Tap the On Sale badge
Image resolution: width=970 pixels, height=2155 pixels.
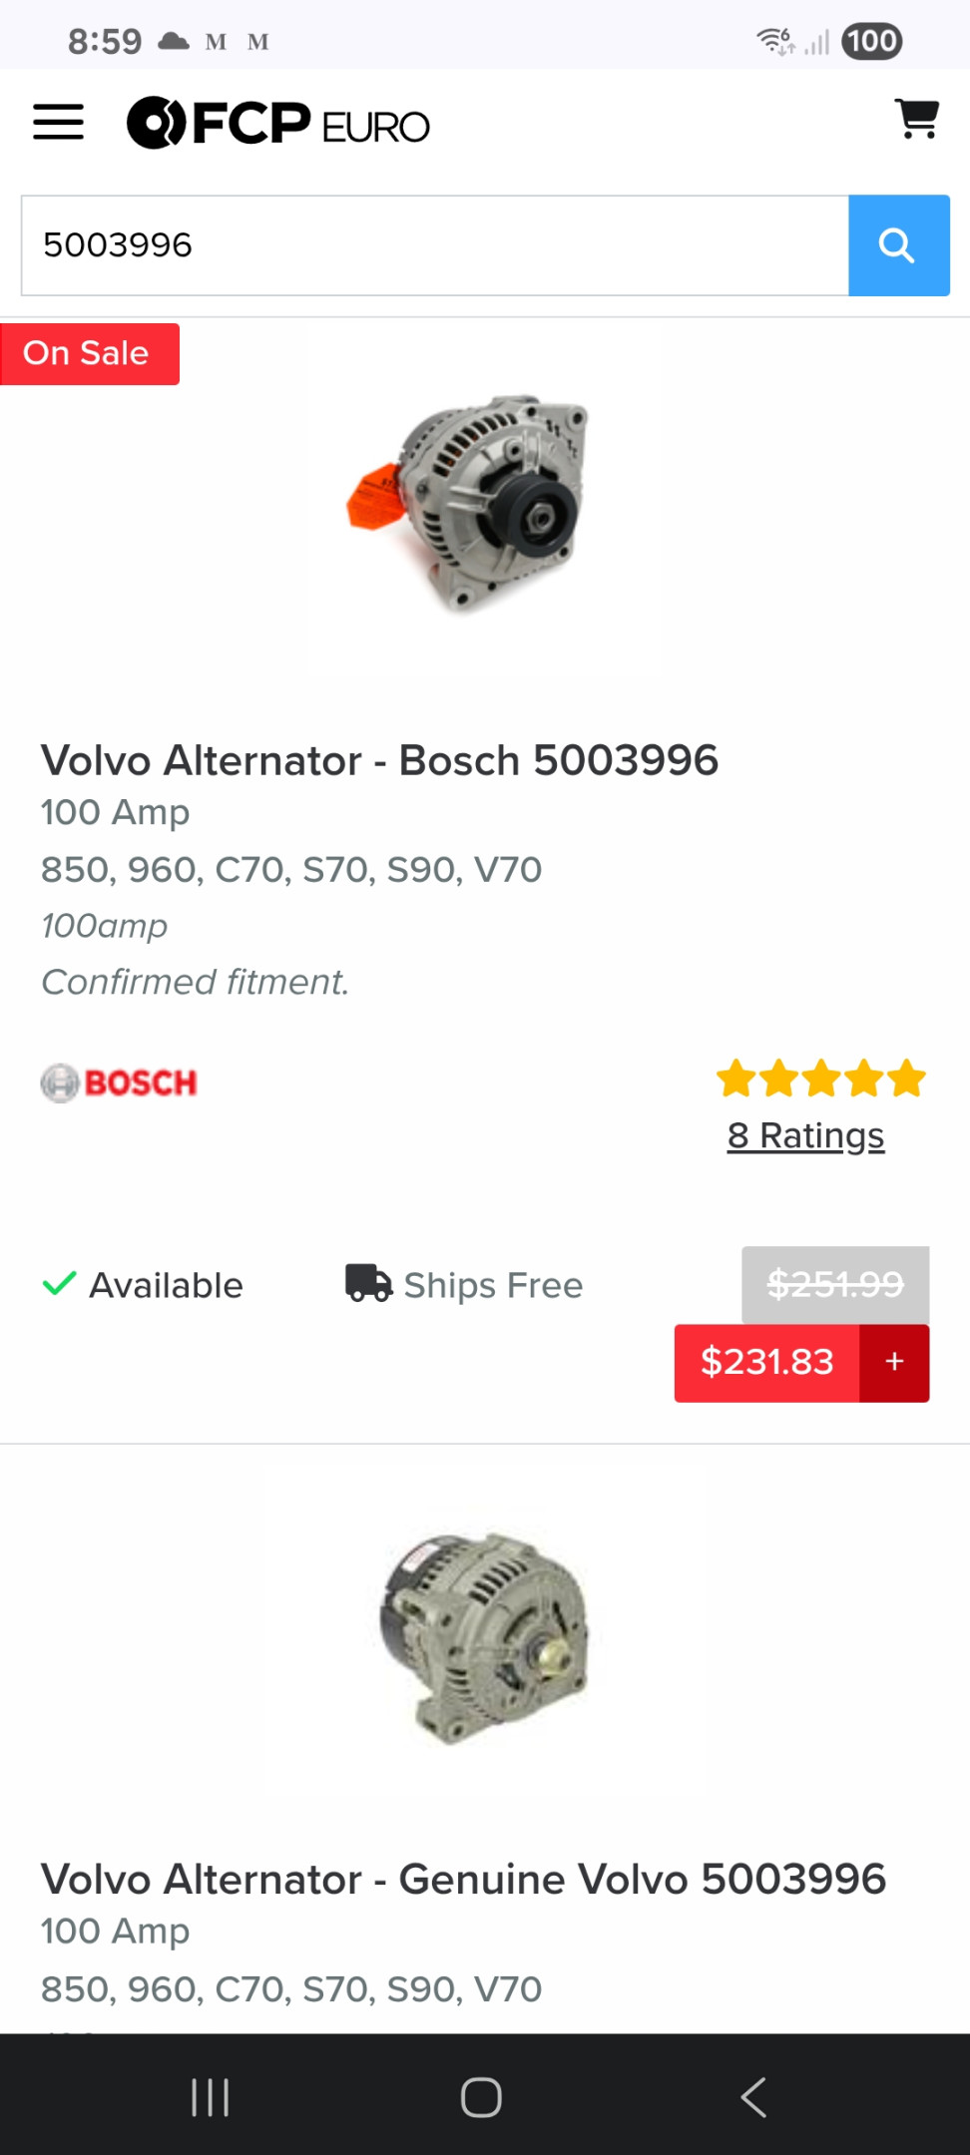[x=90, y=353]
